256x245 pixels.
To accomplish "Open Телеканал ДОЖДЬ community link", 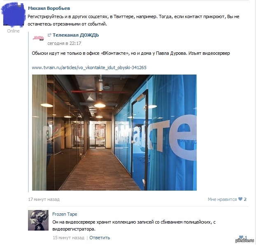I will point(76,35).
